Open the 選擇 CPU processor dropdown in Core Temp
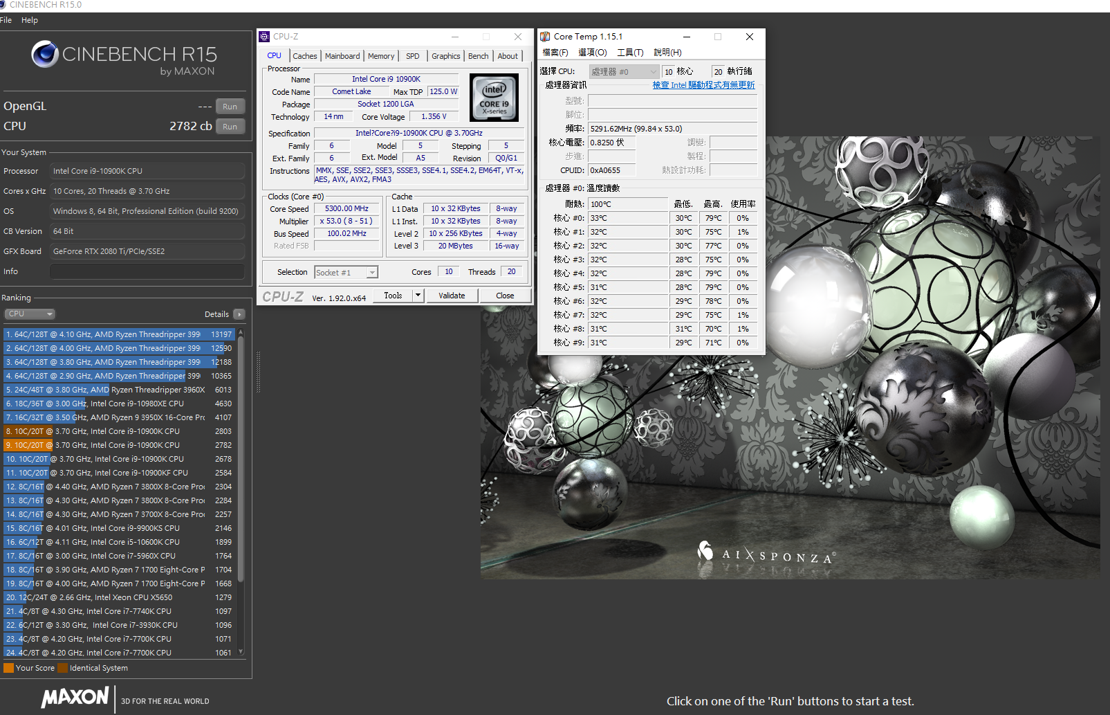 (624, 71)
